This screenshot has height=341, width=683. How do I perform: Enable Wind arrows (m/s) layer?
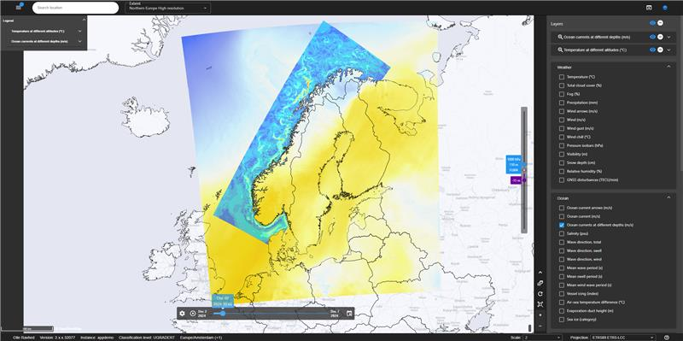pos(562,111)
